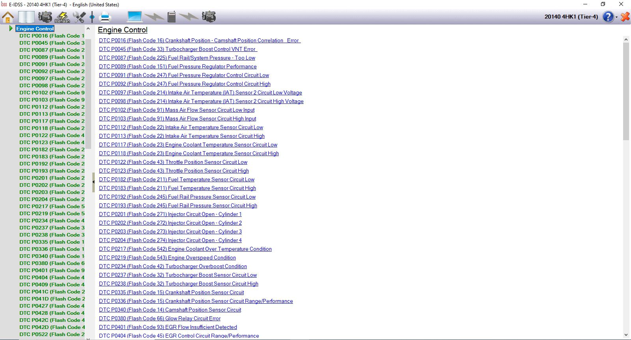The image size is (631, 340).
Task: Open the wrench and screwdriver tools icon
Action: tap(79, 17)
